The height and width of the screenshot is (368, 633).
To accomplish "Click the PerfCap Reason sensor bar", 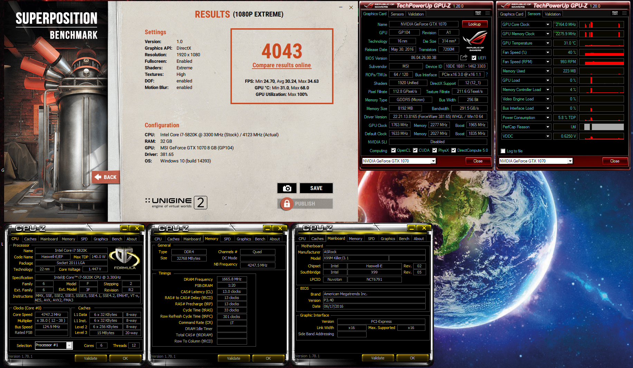I will coord(602,127).
